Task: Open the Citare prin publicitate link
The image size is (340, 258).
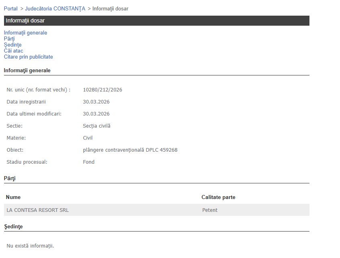Action: point(29,57)
